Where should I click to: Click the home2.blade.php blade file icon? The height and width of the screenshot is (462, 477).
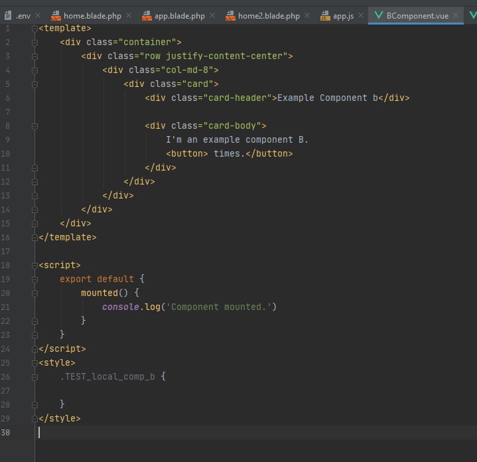(x=230, y=16)
